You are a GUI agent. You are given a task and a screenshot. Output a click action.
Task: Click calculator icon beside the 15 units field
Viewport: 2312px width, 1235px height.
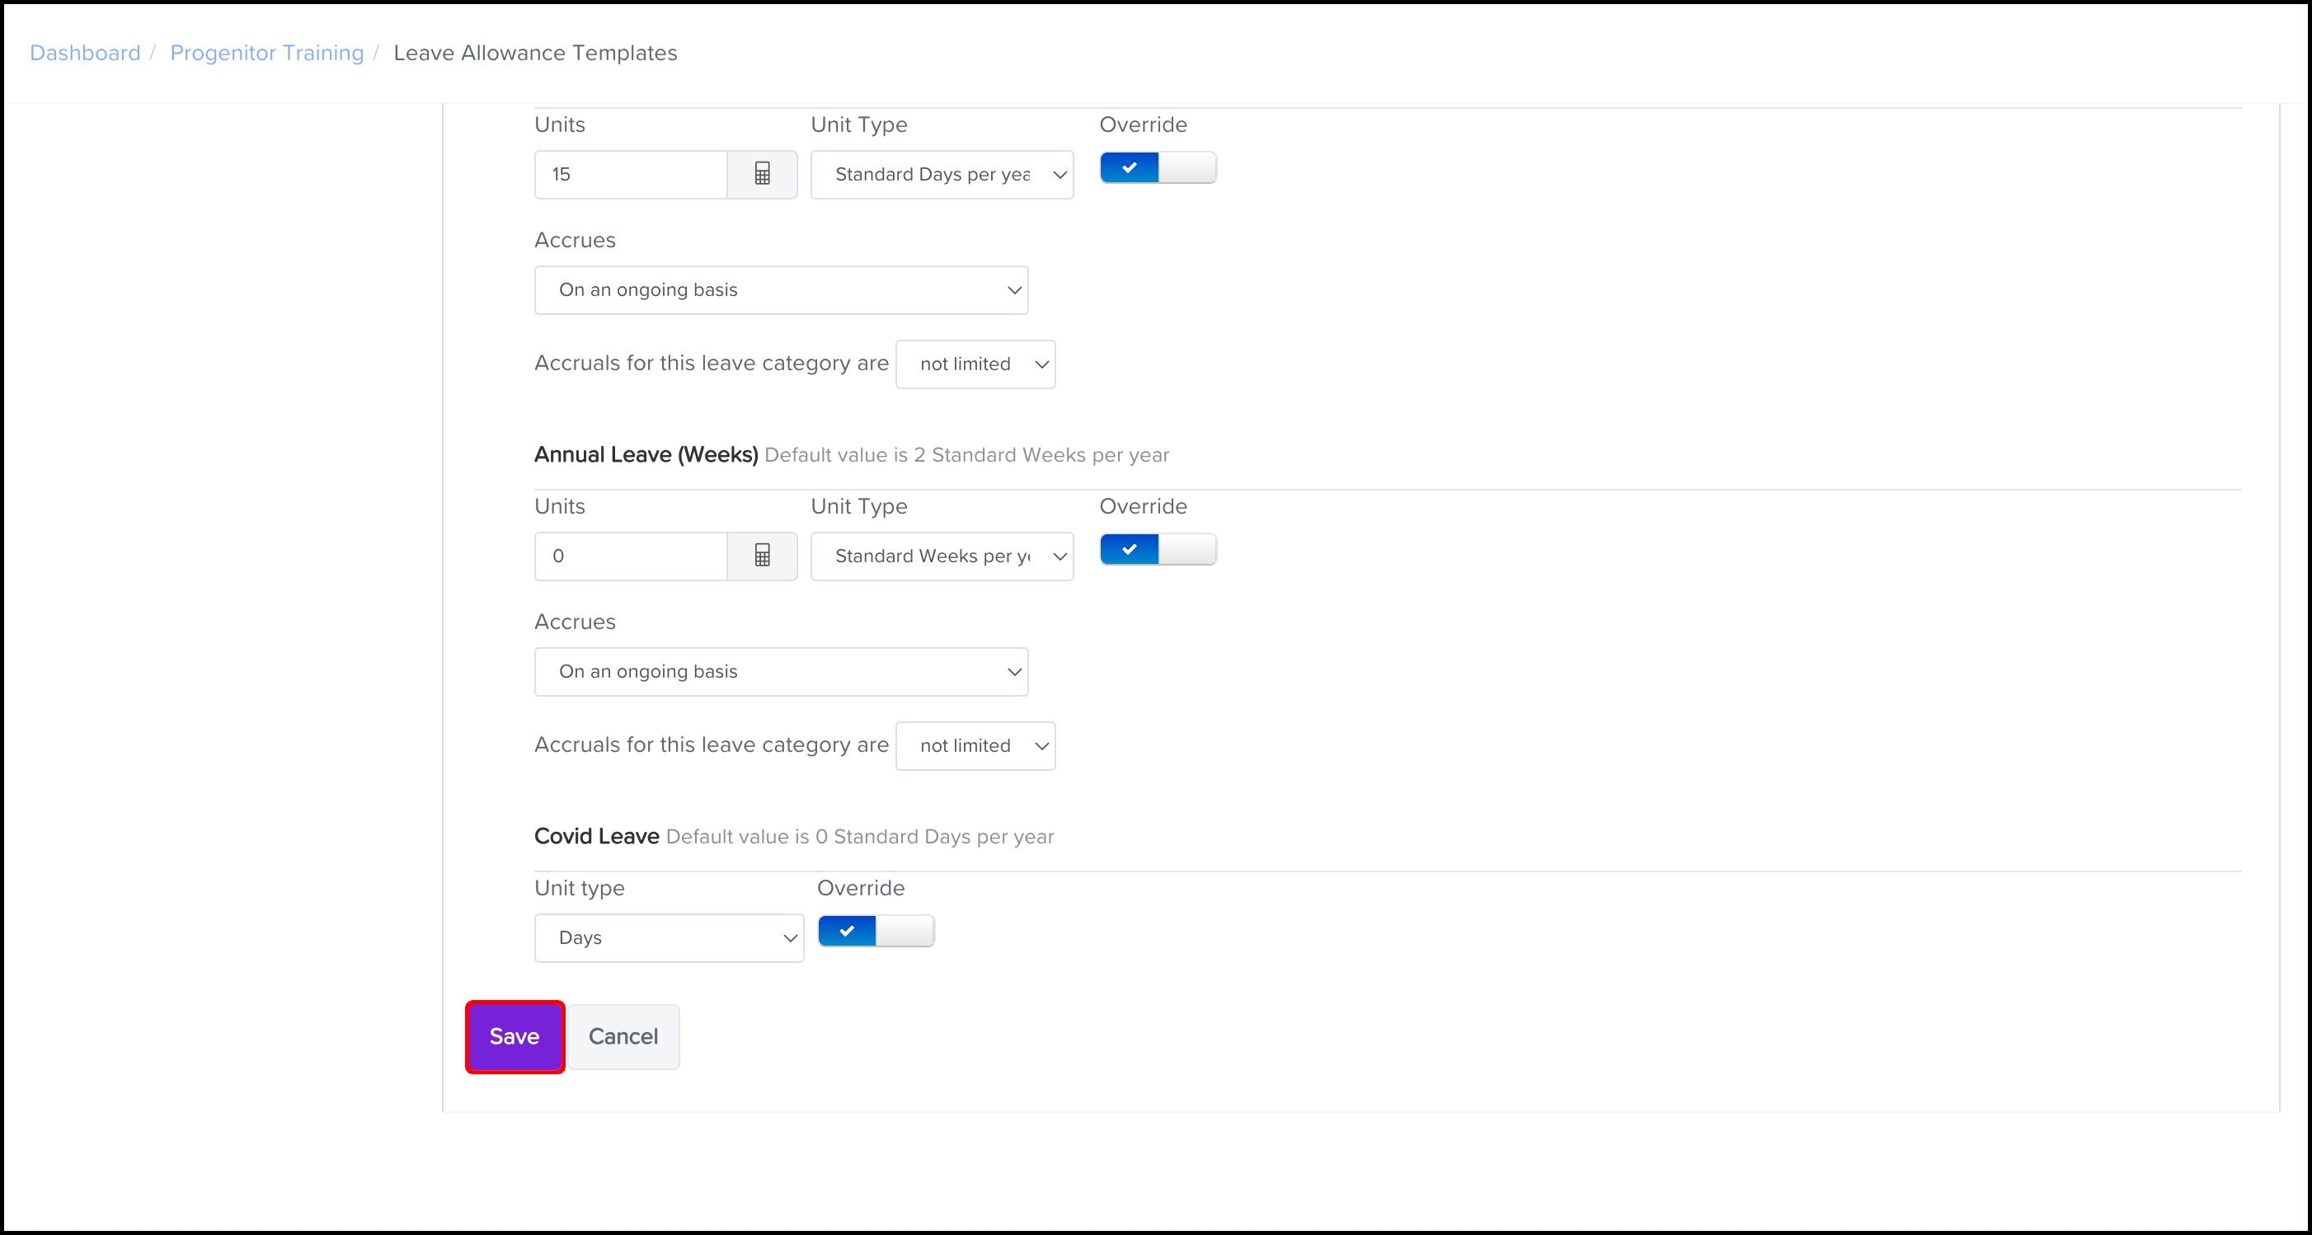762,174
